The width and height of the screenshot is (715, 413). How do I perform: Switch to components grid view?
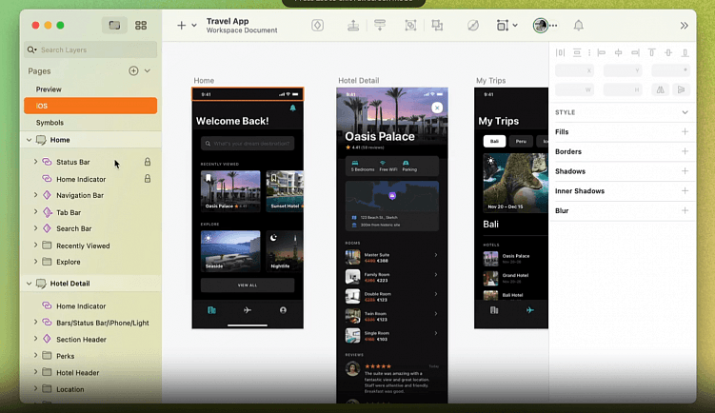(x=141, y=25)
